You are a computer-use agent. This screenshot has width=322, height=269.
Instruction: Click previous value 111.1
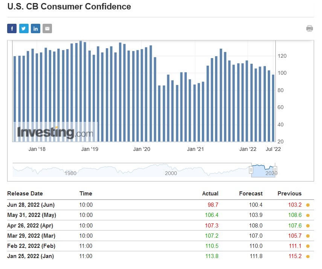(295, 246)
